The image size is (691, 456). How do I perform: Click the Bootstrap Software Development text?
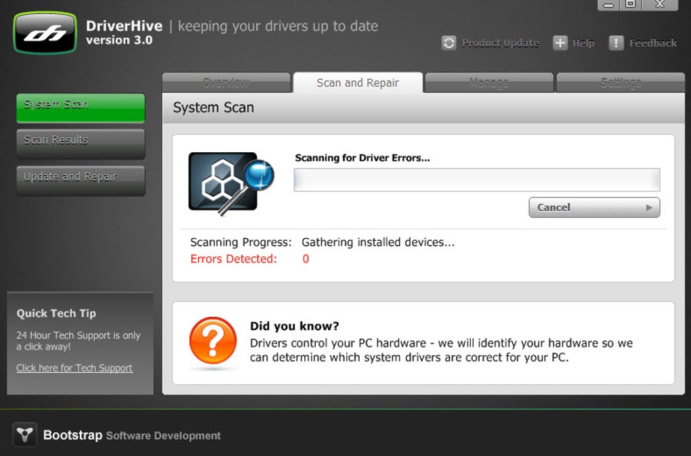[x=132, y=435]
